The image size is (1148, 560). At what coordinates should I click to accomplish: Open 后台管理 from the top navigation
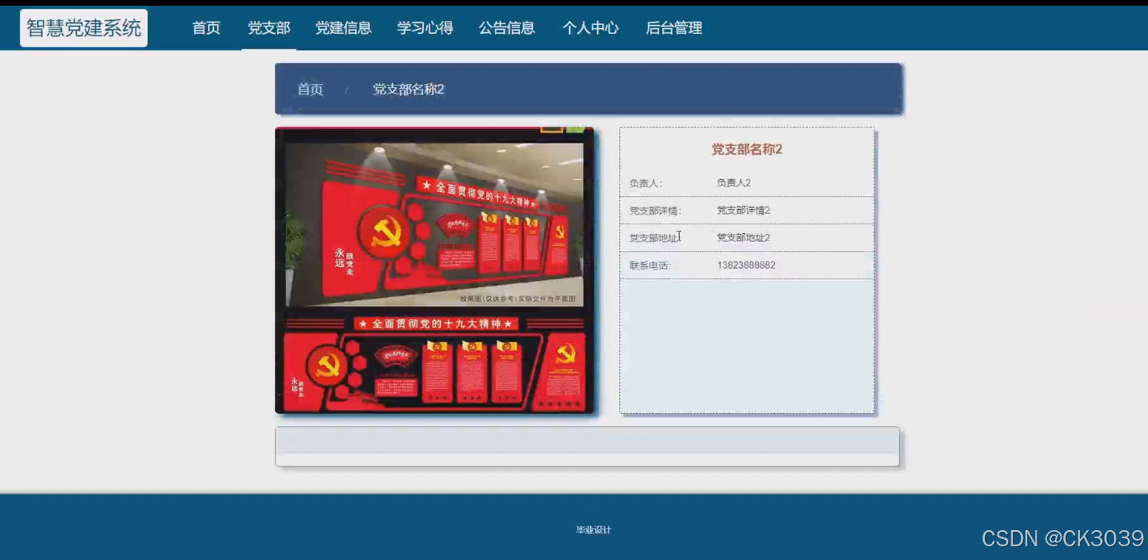pyautogui.click(x=673, y=28)
